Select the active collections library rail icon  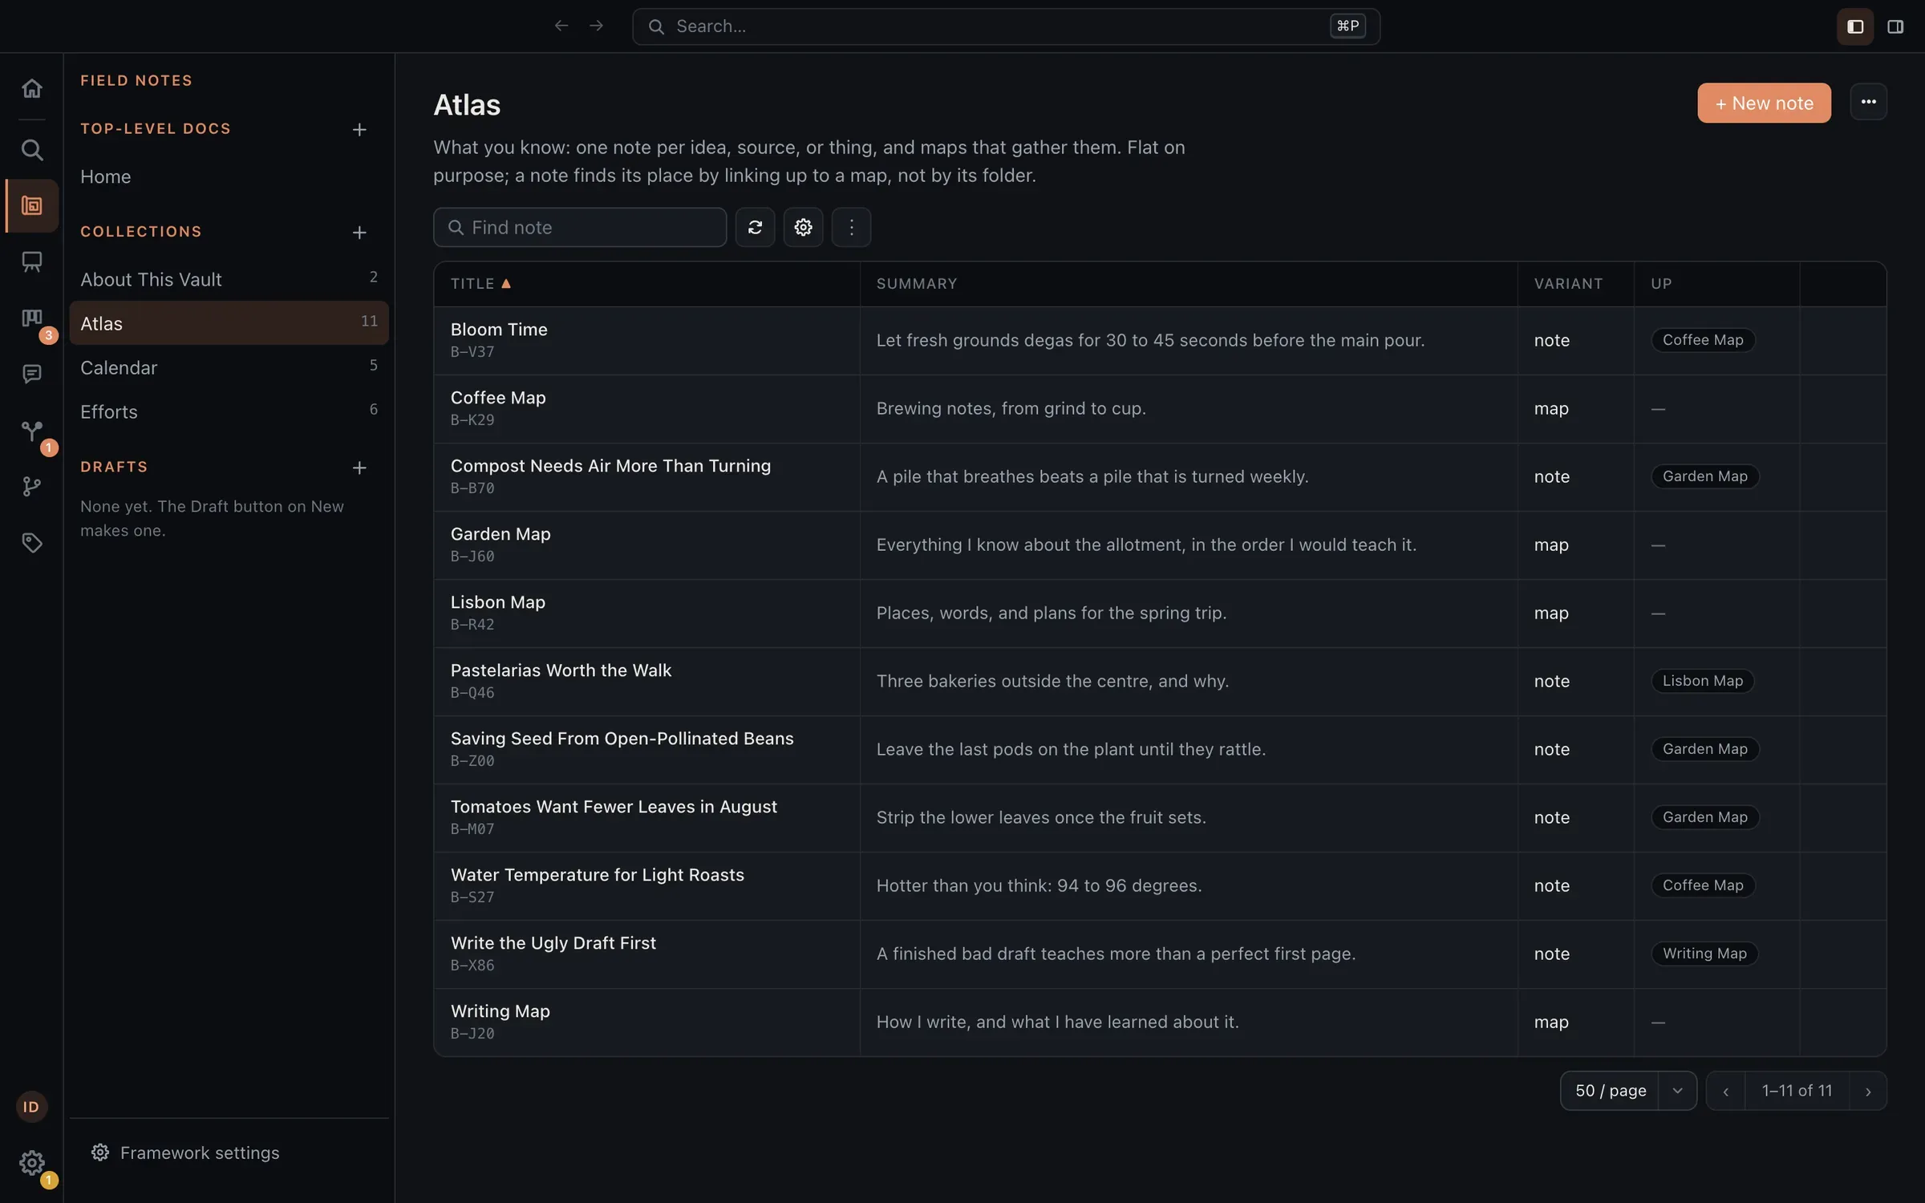(x=31, y=206)
